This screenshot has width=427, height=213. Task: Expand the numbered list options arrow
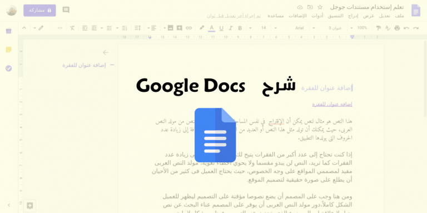pos(117,28)
